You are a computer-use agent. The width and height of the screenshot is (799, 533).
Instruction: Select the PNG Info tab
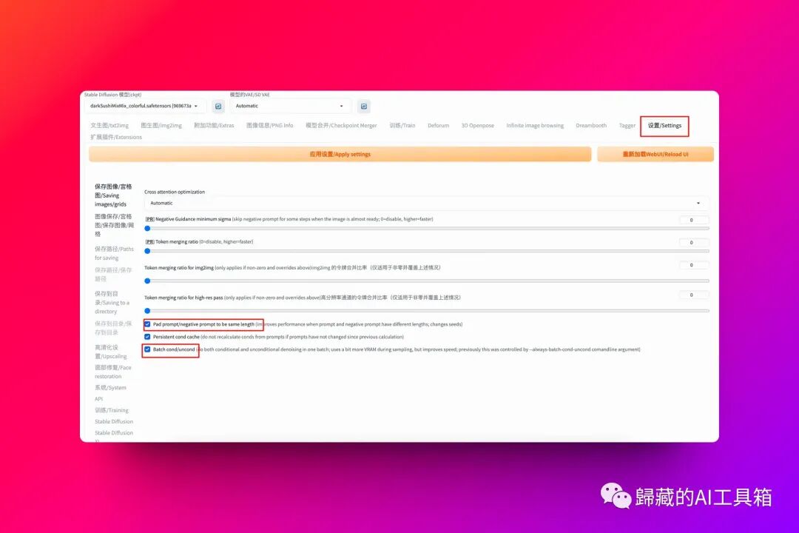270,125
